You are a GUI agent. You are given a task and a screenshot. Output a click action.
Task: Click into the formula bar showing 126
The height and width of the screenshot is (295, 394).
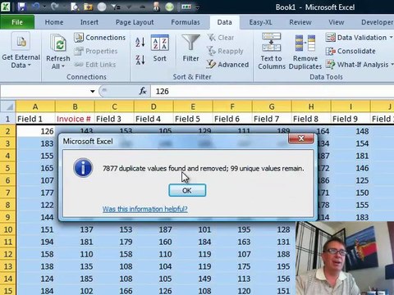click(x=273, y=91)
